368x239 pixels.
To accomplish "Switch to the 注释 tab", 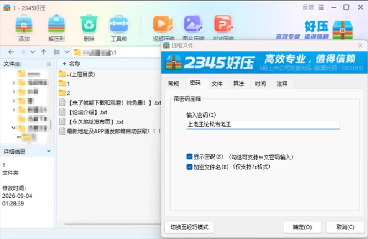I will [x=282, y=83].
